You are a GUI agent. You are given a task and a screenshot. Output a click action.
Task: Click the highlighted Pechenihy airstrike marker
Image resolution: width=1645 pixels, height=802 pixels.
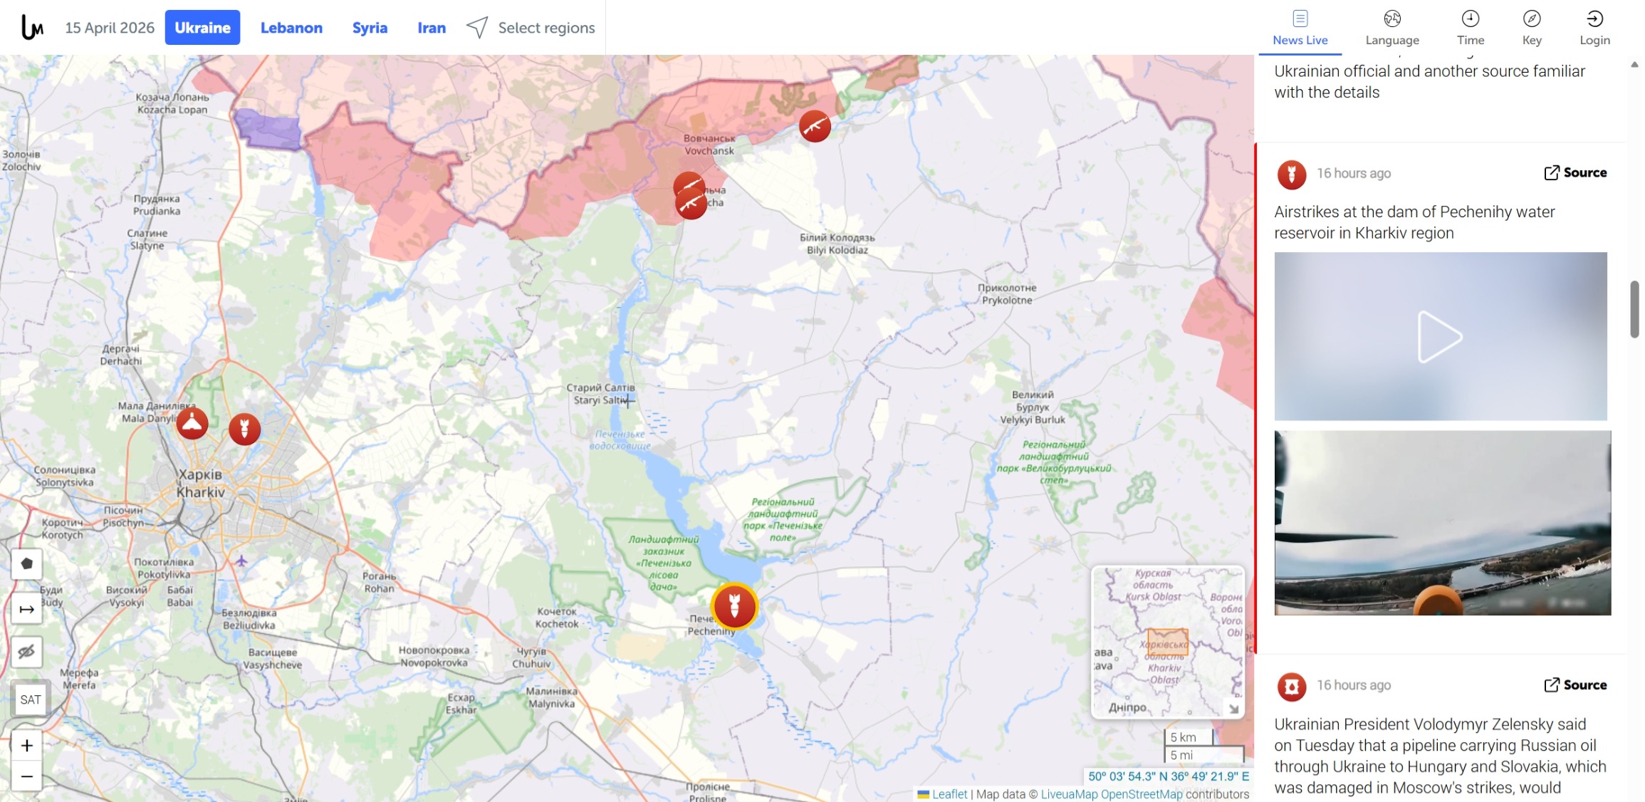(x=734, y=606)
